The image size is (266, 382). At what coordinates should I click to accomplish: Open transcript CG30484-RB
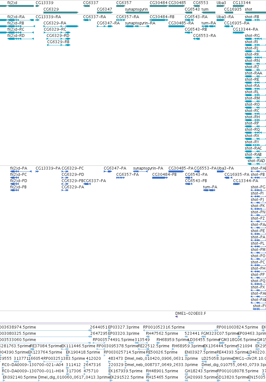coord(162,17)
